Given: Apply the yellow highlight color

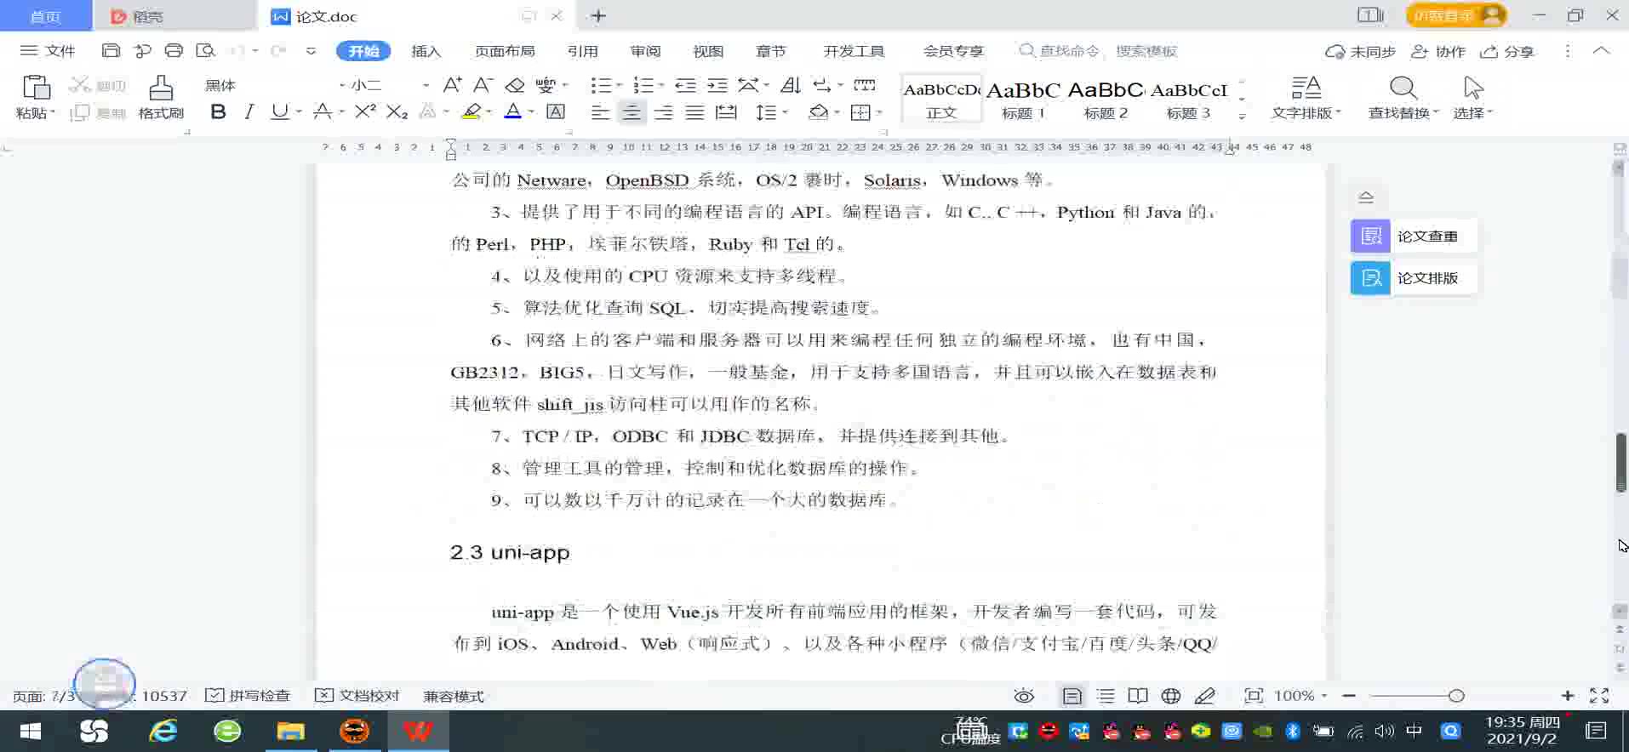Looking at the screenshot, I should click(x=471, y=111).
